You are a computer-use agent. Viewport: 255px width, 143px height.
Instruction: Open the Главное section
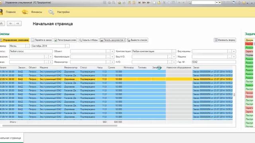(11, 12)
